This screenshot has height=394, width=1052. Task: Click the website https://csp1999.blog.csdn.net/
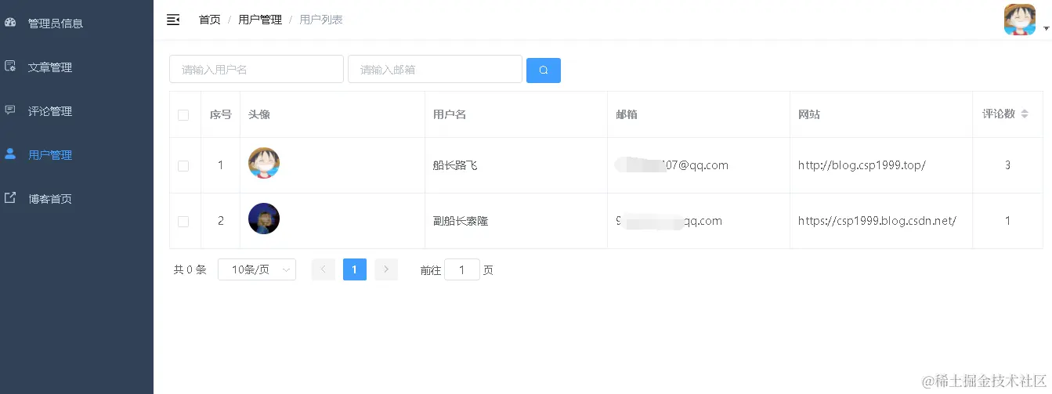point(877,221)
